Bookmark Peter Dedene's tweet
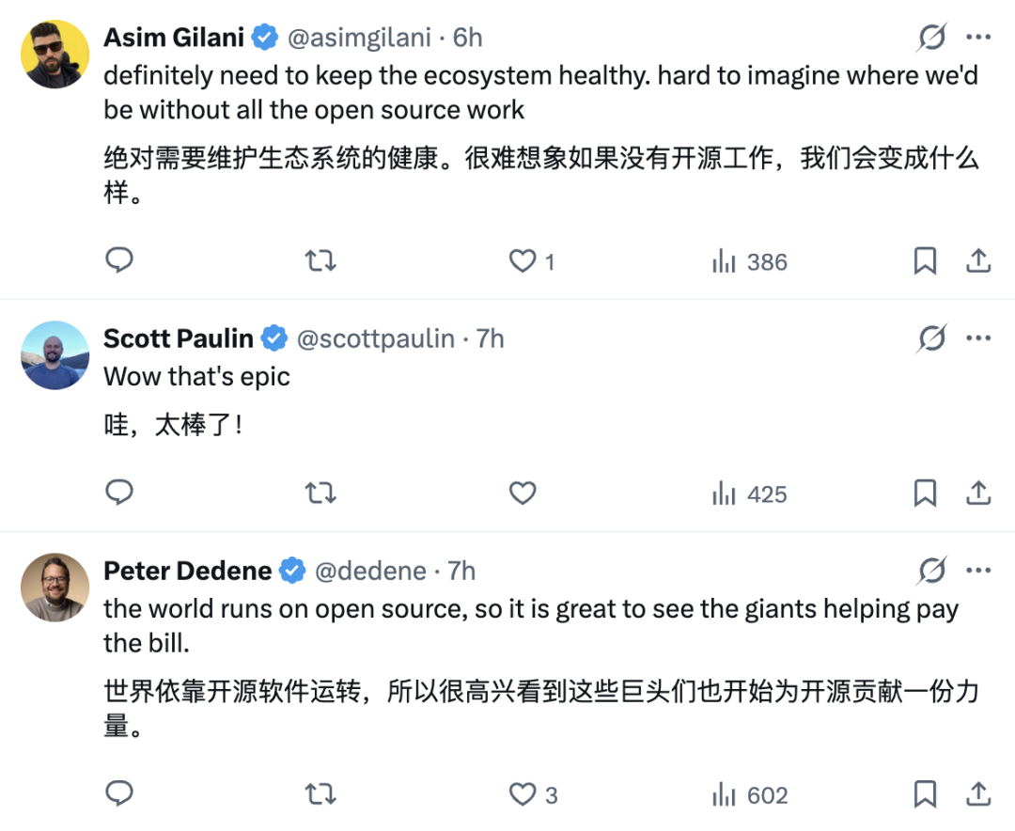Viewport: 1015px width, 831px height. coord(926,794)
